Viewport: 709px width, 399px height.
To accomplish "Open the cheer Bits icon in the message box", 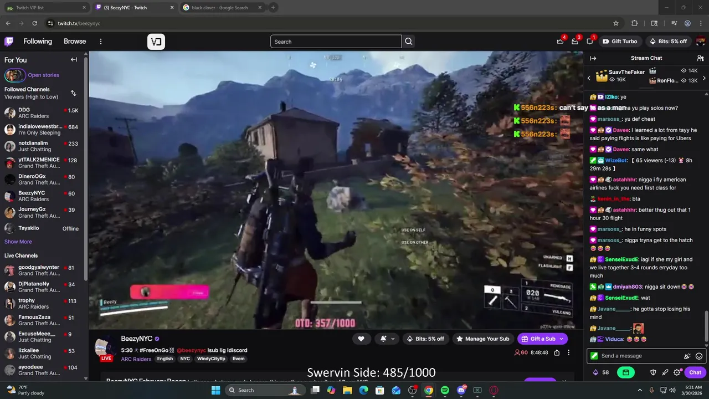I will click(x=687, y=356).
